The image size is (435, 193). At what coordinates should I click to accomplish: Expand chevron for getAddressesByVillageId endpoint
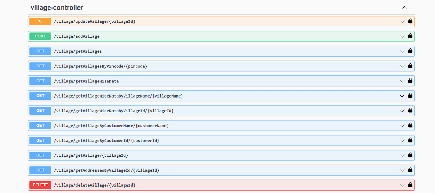click(402, 170)
